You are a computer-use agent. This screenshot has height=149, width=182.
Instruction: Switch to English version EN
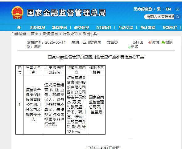coord(168,9)
